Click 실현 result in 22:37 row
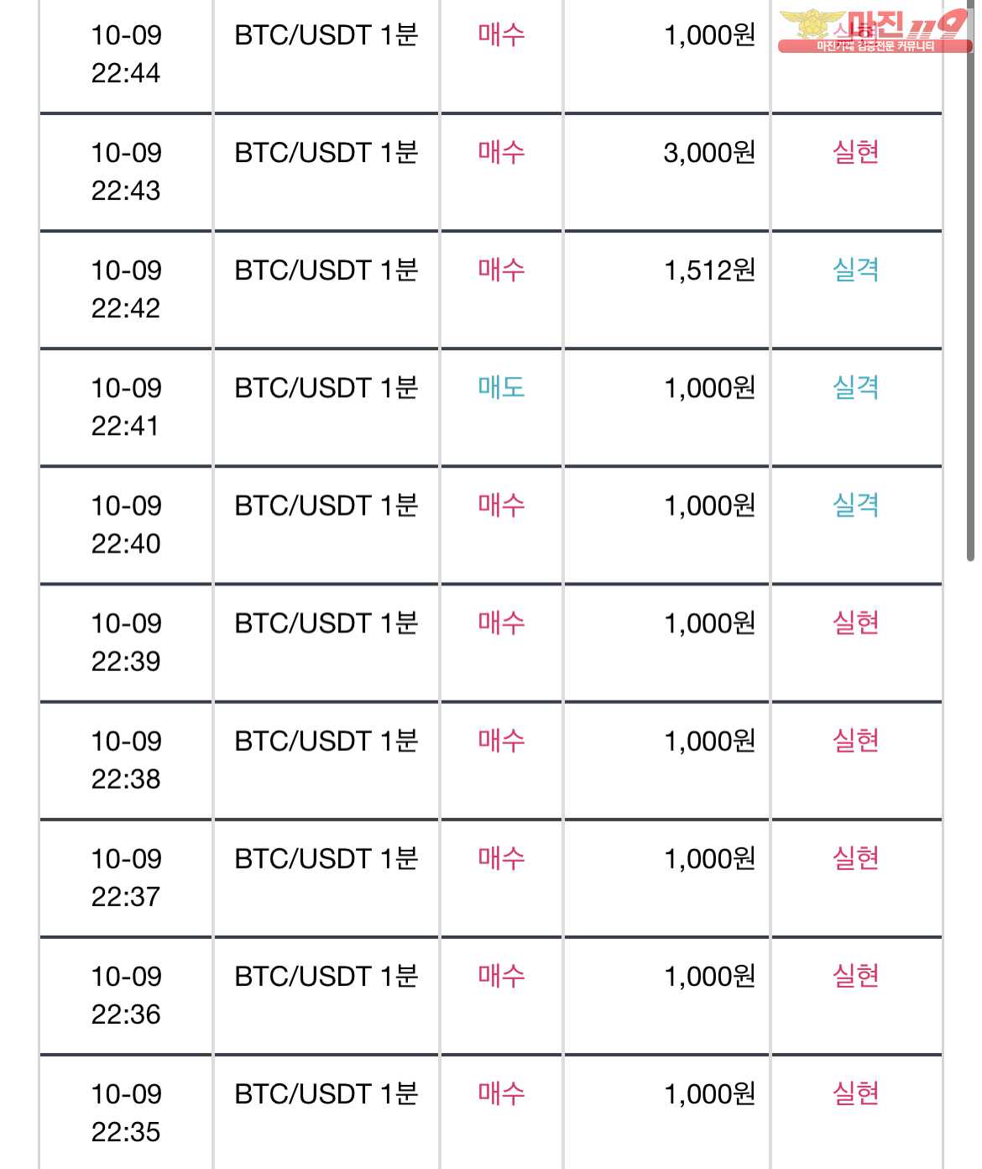This screenshot has height=1169, width=982. (x=855, y=857)
